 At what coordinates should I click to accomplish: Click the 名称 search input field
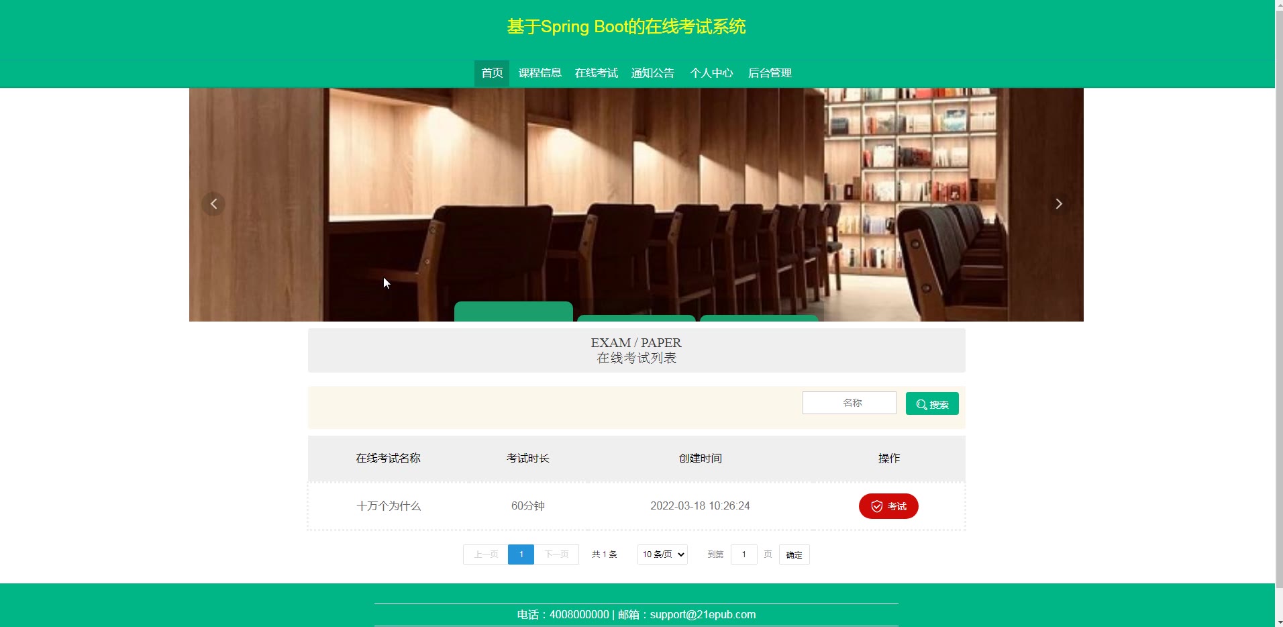click(850, 403)
